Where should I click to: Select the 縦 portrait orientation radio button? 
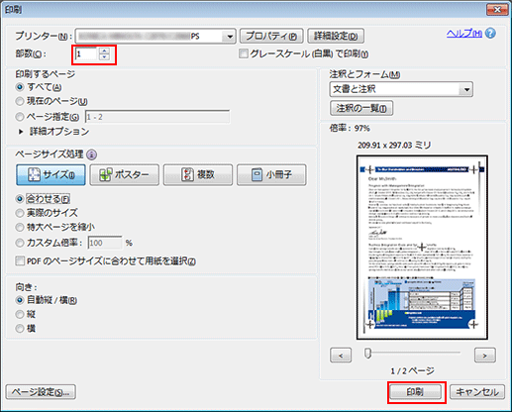(20, 314)
